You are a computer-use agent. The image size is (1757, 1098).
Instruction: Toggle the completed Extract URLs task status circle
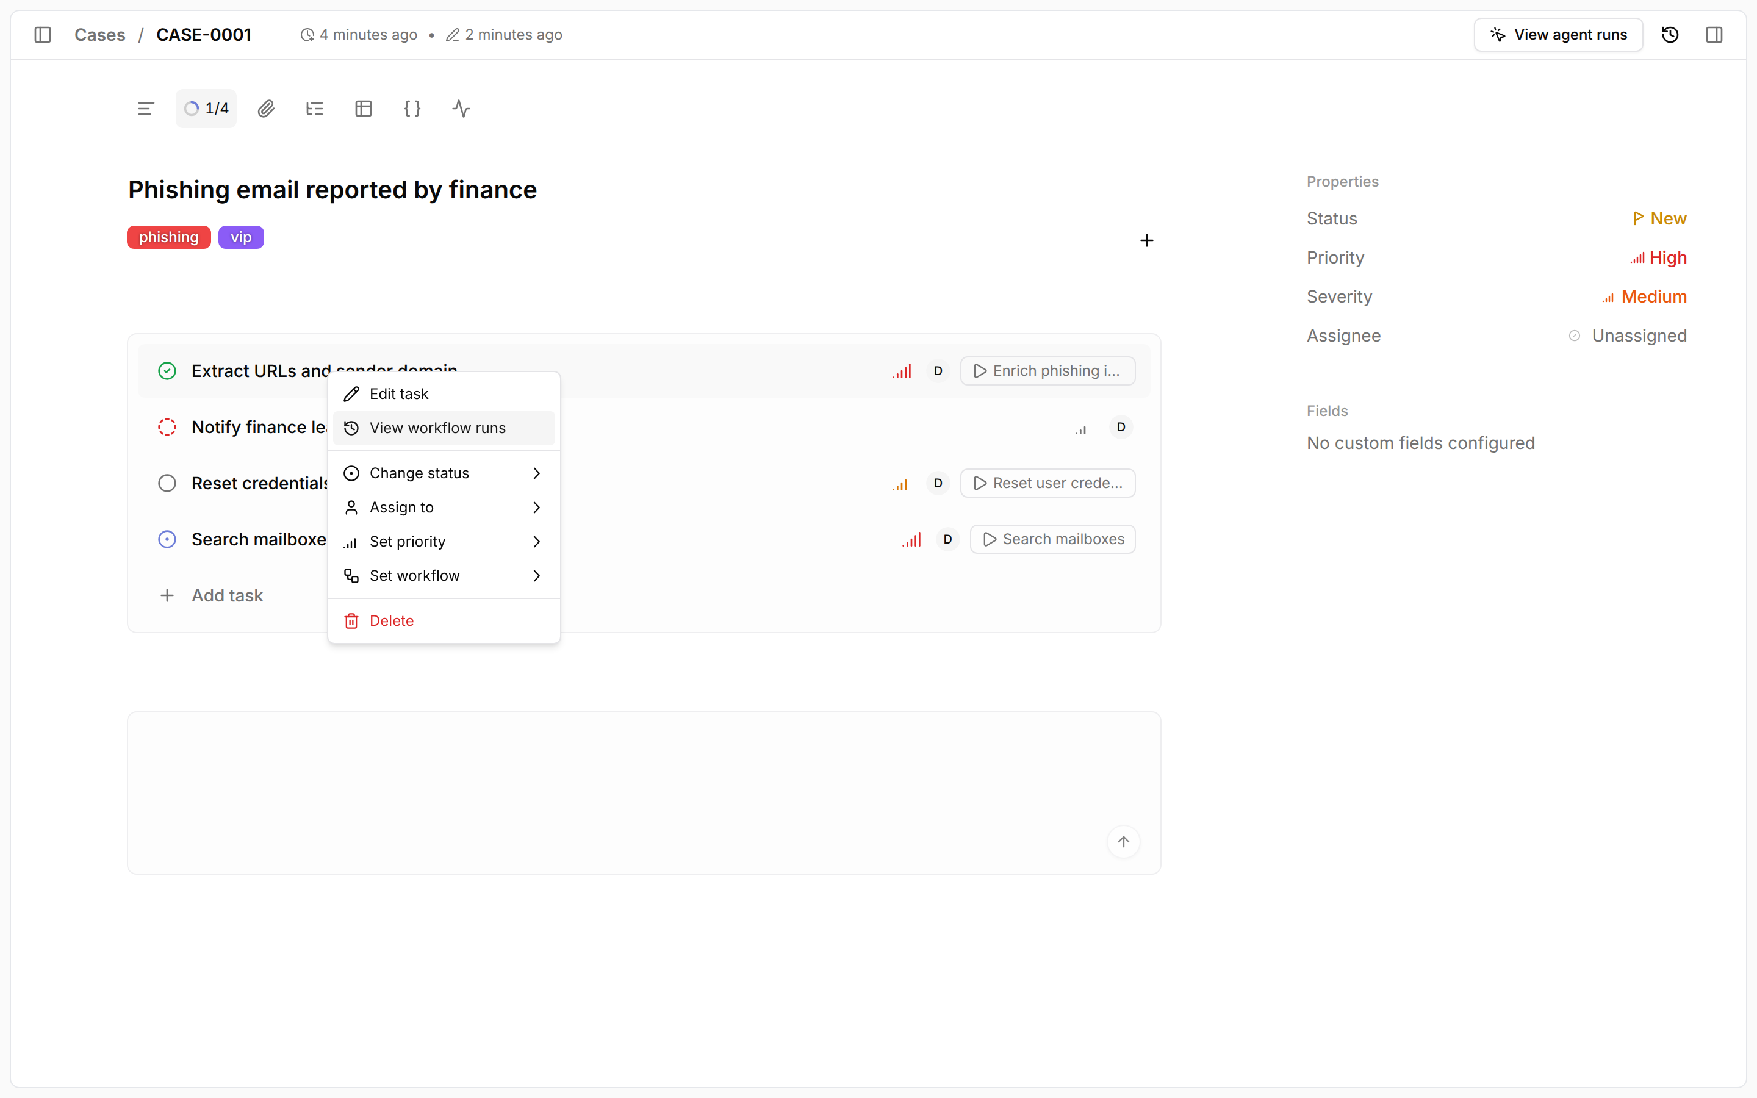(x=167, y=371)
